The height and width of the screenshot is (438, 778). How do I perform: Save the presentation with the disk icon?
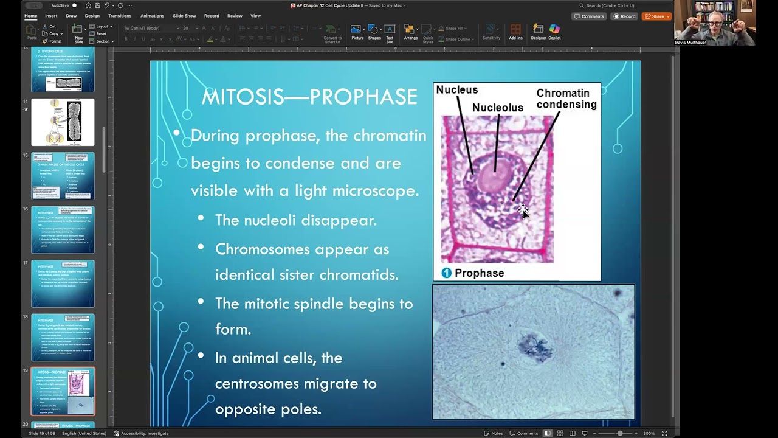pos(97,5)
